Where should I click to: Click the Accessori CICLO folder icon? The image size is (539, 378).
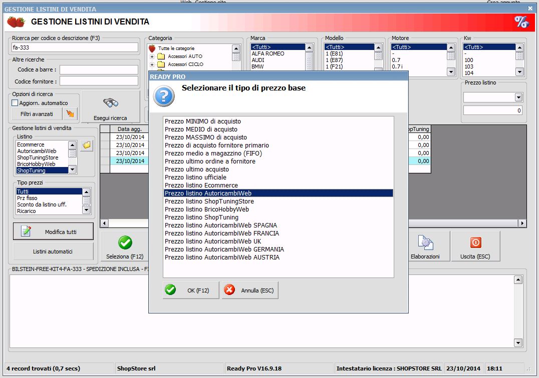[x=161, y=64]
